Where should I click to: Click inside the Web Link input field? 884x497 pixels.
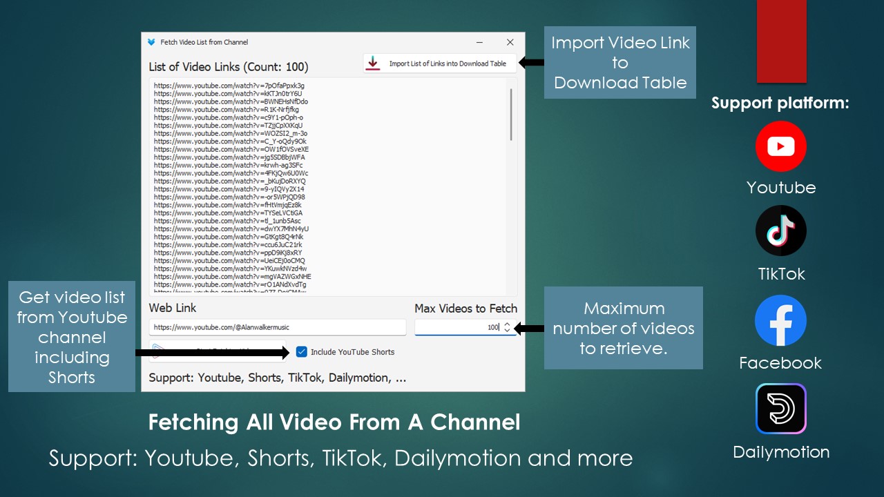[x=276, y=327]
